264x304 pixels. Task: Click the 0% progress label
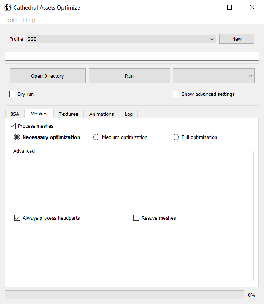[x=251, y=295]
